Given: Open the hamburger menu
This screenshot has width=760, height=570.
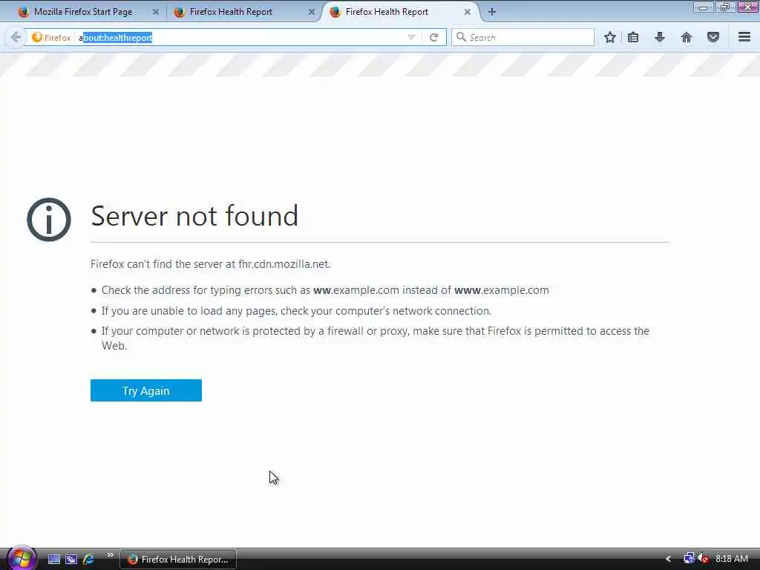Looking at the screenshot, I should click(744, 37).
